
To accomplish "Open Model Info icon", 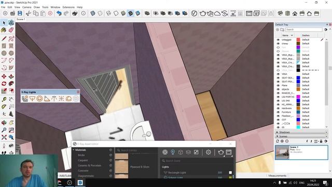I will coord(84,14).
